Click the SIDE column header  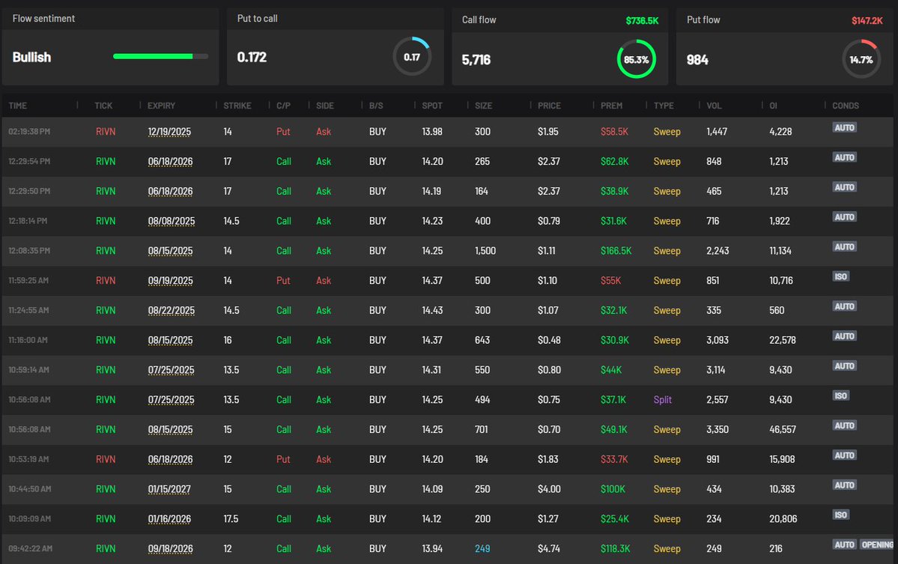325,106
